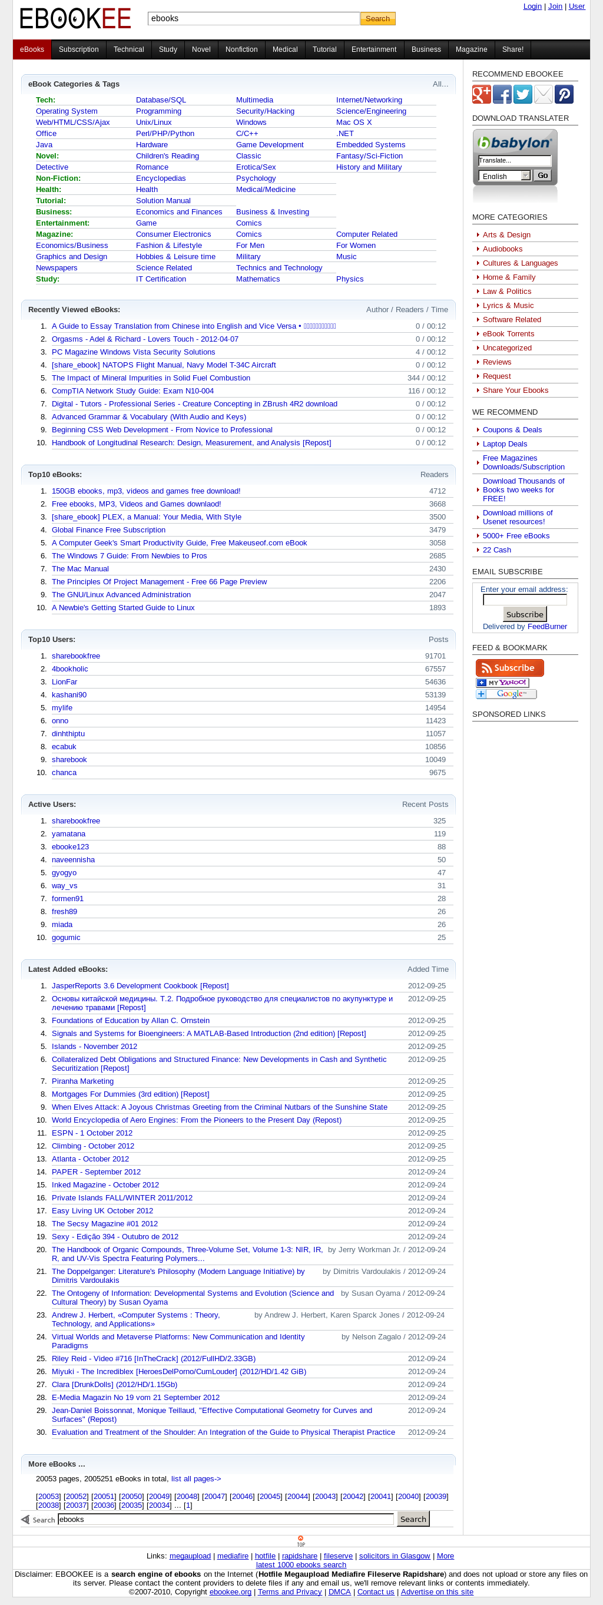Recommend Ebookee by email envelope icon

coord(543,94)
